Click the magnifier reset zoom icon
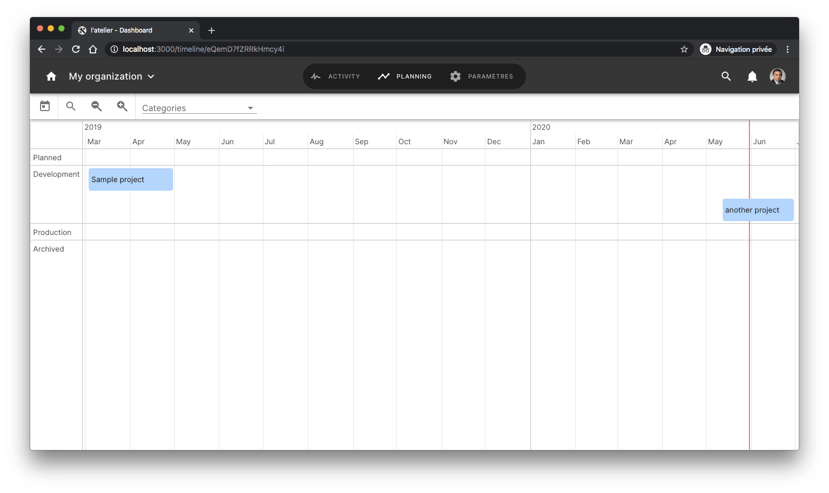Image resolution: width=829 pixels, height=493 pixels. point(71,106)
